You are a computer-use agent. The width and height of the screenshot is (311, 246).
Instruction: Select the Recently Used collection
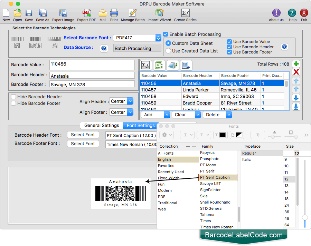171,172
